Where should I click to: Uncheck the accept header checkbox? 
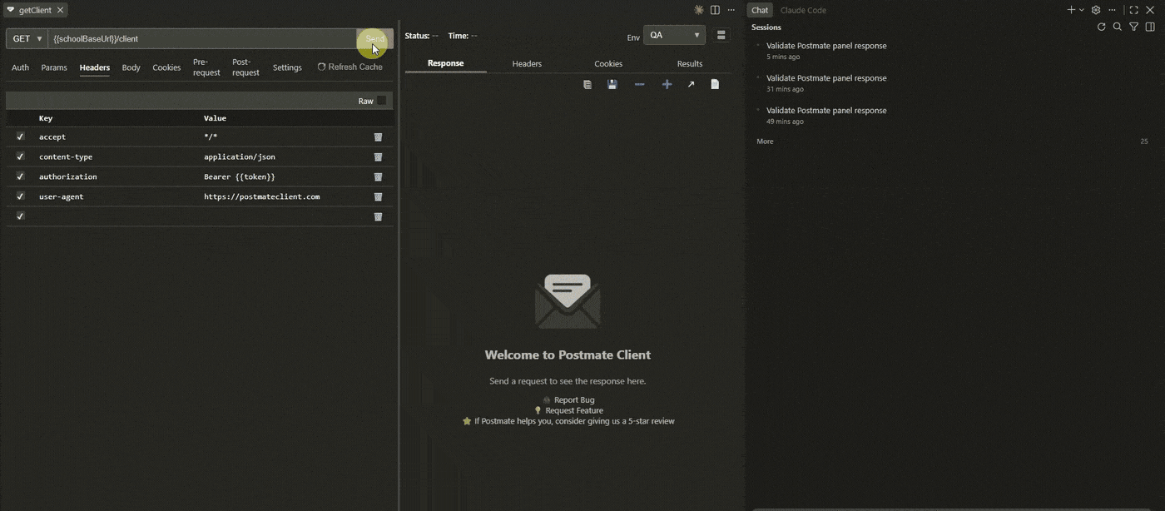(x=20, y=136)
